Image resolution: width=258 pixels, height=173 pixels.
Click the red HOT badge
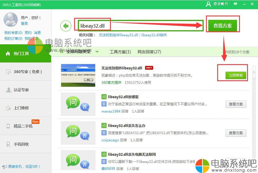149,68
